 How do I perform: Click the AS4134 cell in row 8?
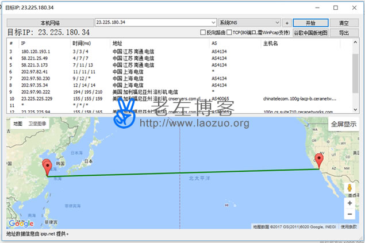pyautogui.click(x=219, y=86)
